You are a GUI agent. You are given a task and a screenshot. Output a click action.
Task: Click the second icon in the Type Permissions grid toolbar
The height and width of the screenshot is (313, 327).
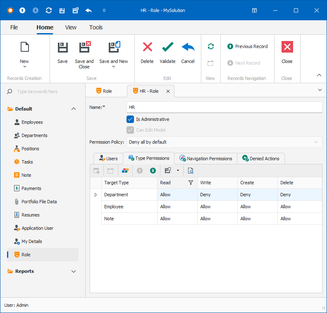[110, 171]
